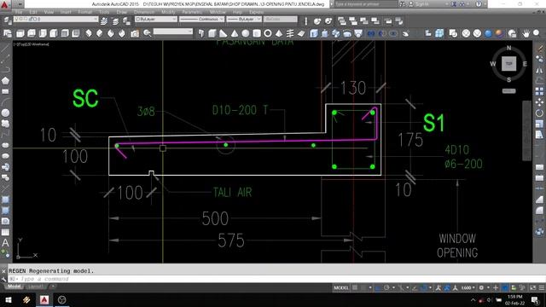Expand the ByColor plot style dropdown
The width and height of the screenshot is (546, 307).
[281, 19]
